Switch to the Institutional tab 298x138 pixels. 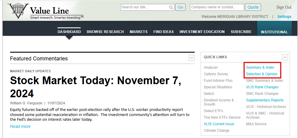click(274, 32)
